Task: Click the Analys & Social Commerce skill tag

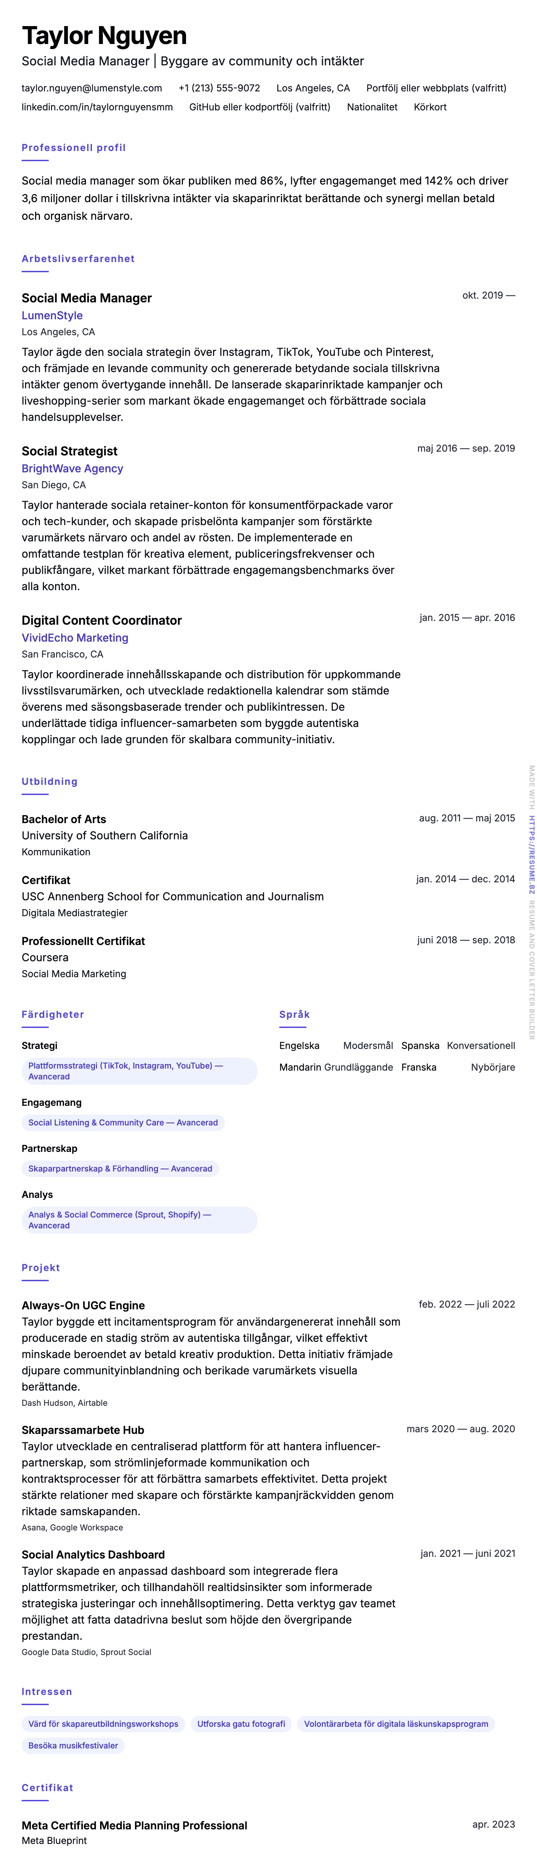Action: [x=139, y=1220]
